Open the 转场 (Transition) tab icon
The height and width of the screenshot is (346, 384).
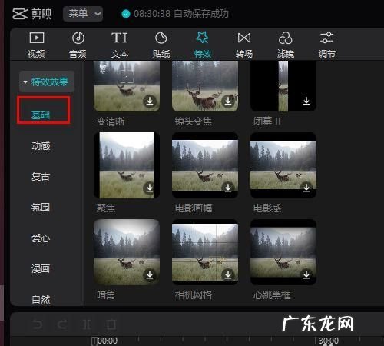[244, 38]
